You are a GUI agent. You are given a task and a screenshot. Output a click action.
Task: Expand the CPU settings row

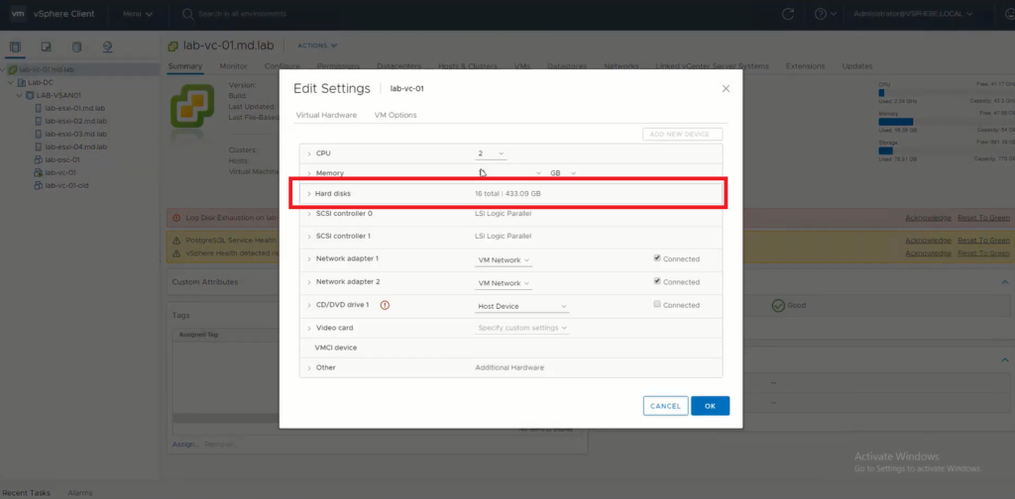[x=309, y=153]
